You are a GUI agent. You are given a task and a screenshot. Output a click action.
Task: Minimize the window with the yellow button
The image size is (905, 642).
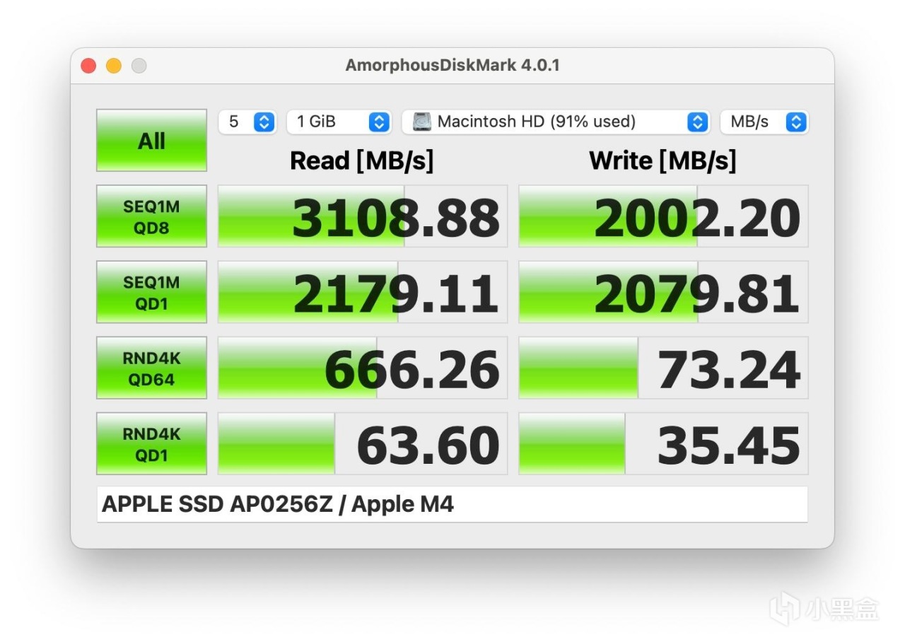(114, 66)
